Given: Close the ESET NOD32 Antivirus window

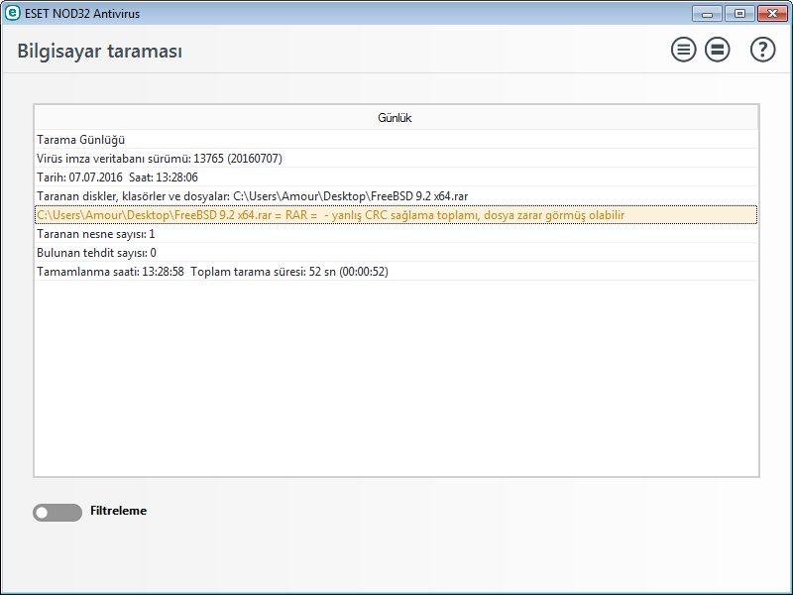Looking at the screenshot, I should click(x=772, y=14).
